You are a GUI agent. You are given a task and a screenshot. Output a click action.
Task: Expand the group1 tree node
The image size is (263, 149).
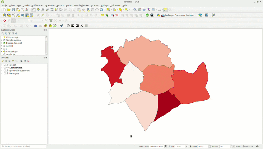coord(2,65)
